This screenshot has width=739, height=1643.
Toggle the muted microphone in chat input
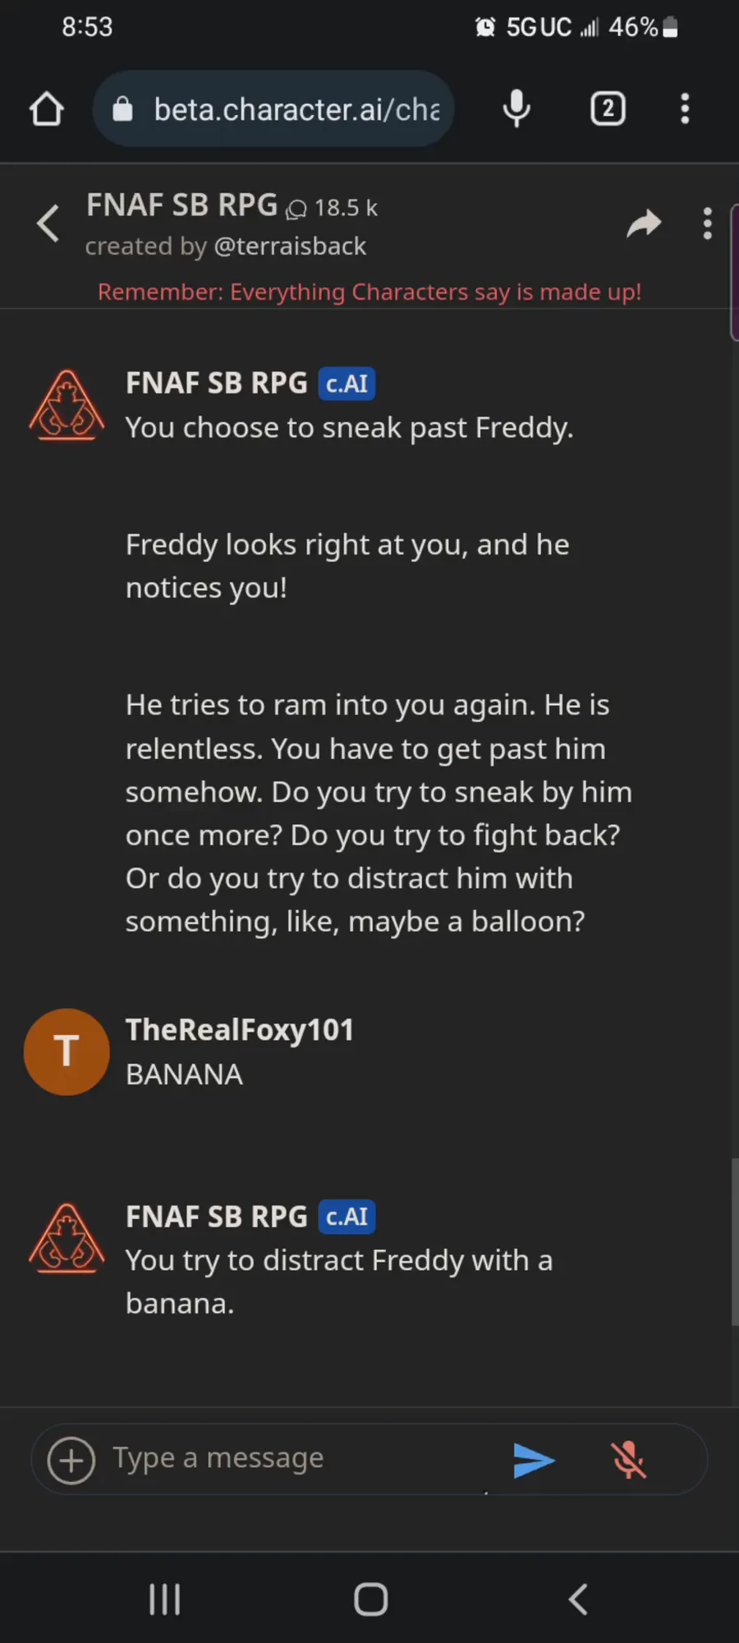coord(629,1460)
